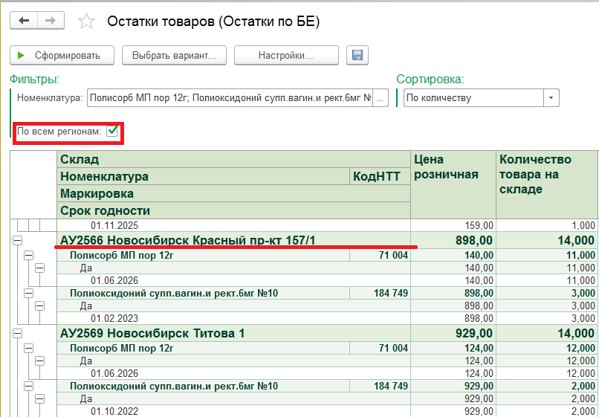The image size is (599, 417).
Task: Collapse Полисорб МП пор 12г under АУ2566
Action: coord(28,255)
